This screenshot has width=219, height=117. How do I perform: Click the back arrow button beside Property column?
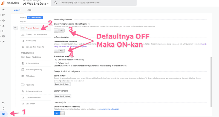pyautogui.click(x=16, y=28)
